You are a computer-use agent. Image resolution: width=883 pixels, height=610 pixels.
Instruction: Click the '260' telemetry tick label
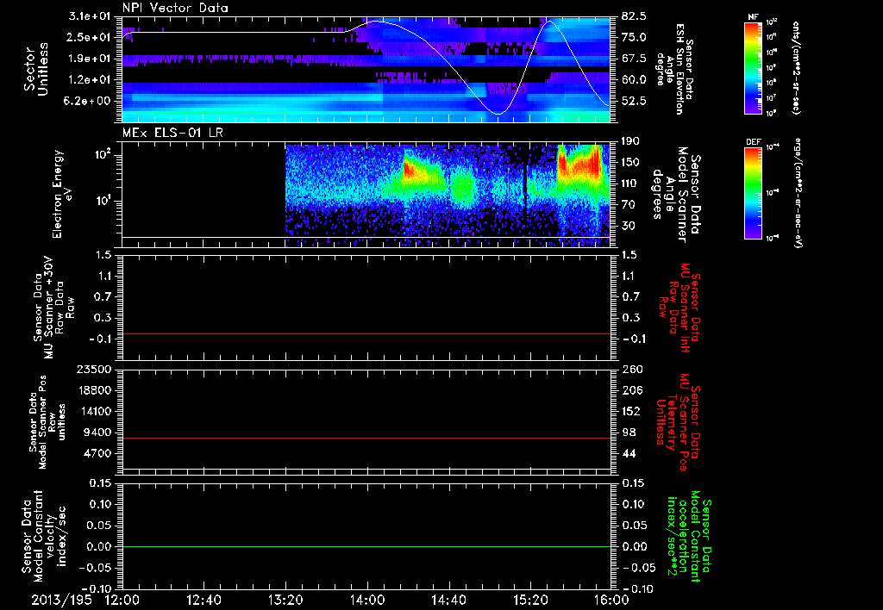tap(633, 370)
